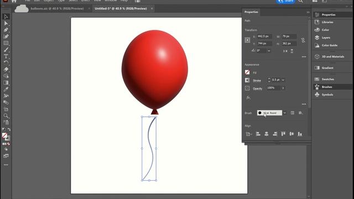This screenshot has width=354, height=199.
Task: Click the Fill swatch in Appearance
Action: (247, 72)
